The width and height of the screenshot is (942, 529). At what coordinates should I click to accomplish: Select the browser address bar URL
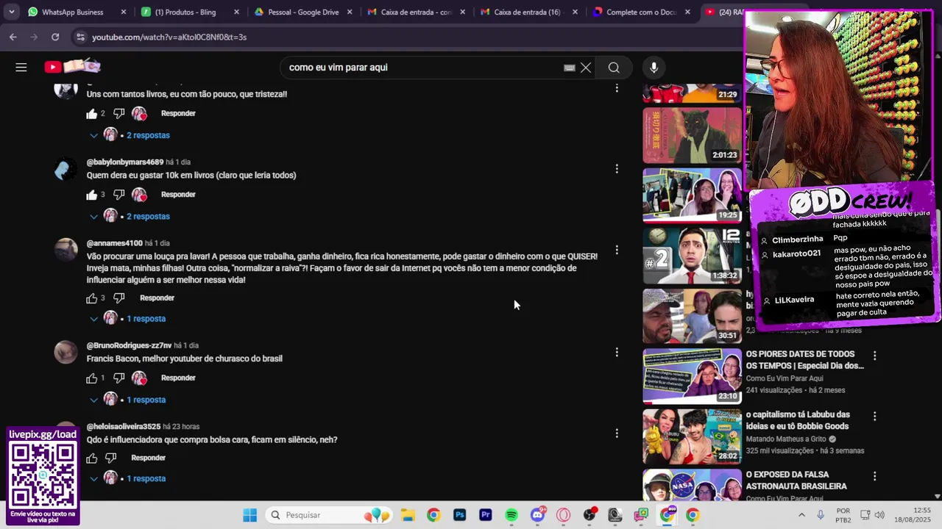[169, 37]
